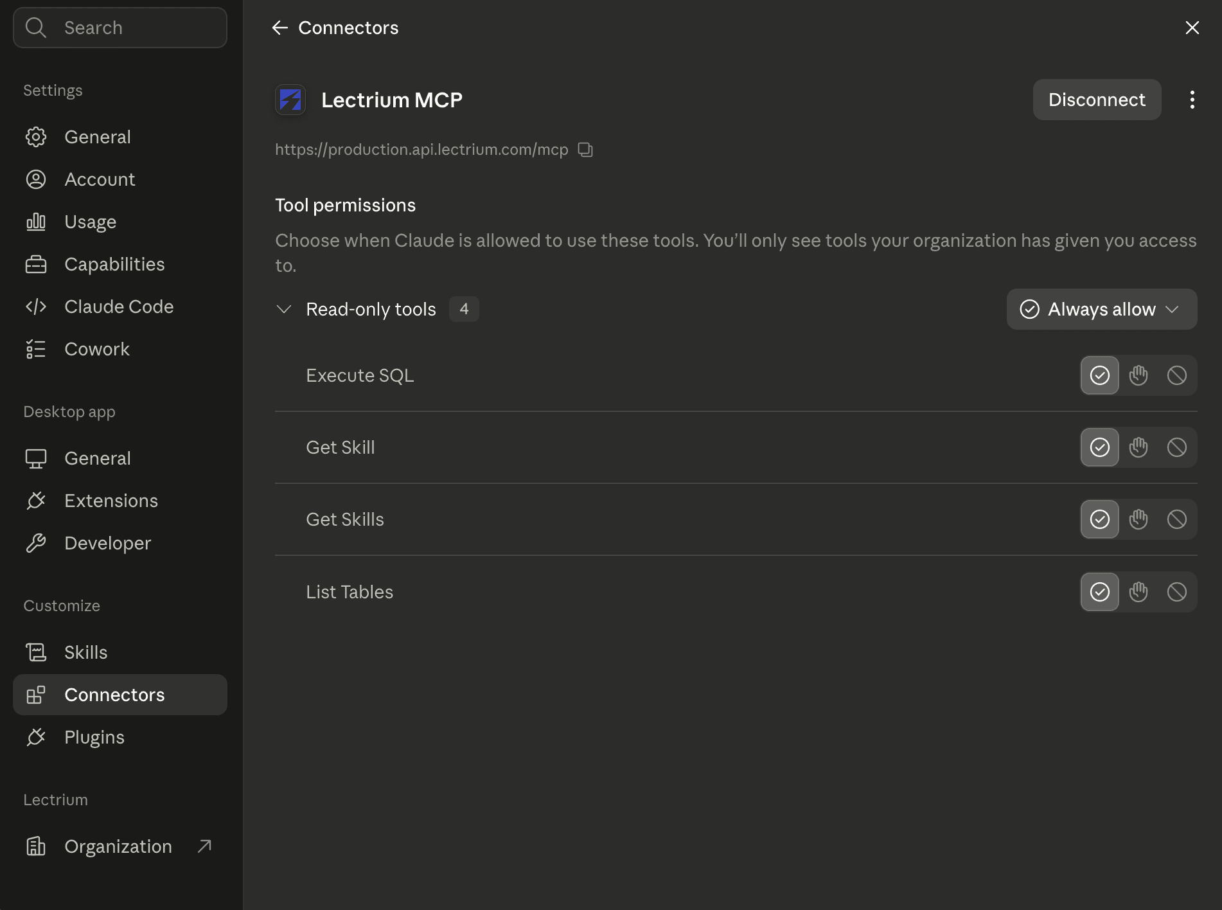Focus the Search input field

[120, 28]
